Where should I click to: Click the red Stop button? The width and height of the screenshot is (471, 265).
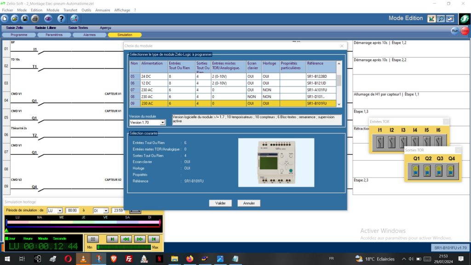click(465, 31)
